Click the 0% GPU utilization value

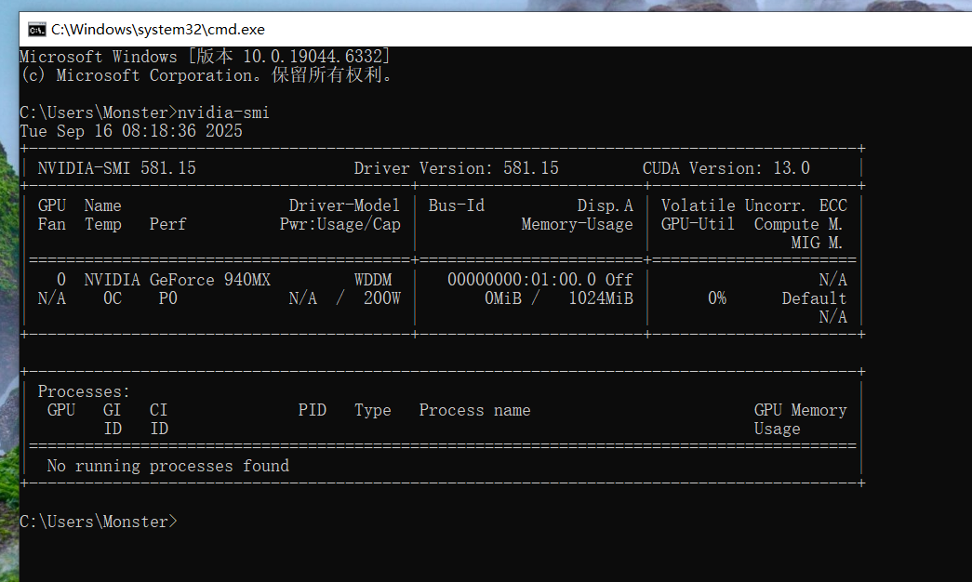coord(716,298)
